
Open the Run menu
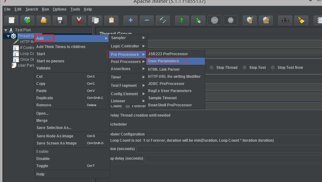tap(45, 9)
